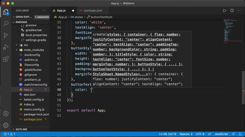This screenshot has height=137, width=245.
Task: Open the Run and Debug view icon
Action: pyautogui.click(x=6, y=47)
